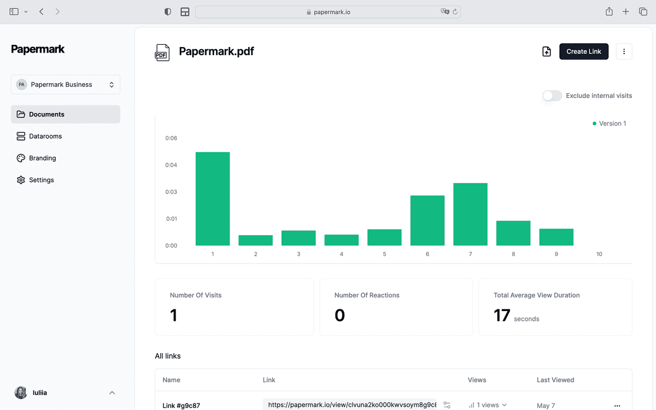Open Settings via the gear icon
This screenshot has width=656, height=410.
pos(21,180)
